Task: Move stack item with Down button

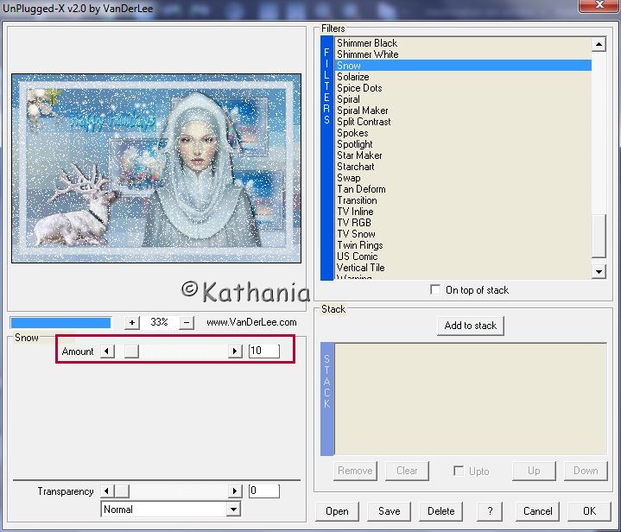Action: (586, 471)
